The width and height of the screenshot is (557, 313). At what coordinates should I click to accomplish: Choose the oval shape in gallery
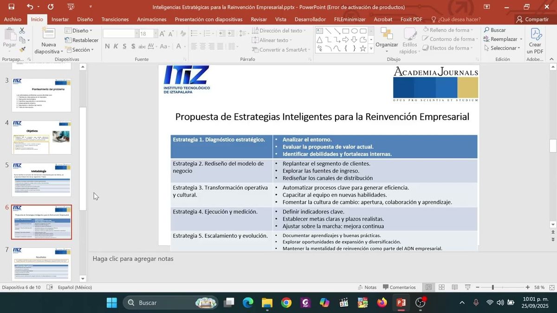[x=354, y=31]
